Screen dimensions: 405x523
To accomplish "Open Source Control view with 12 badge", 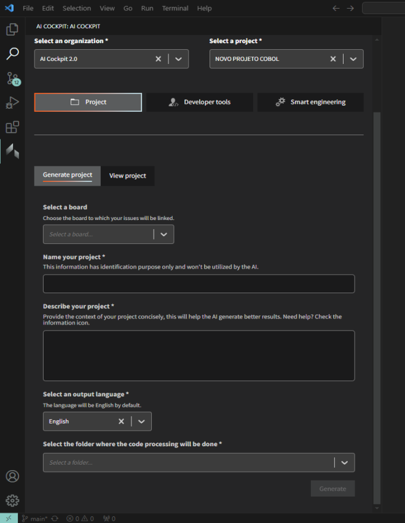I will pos(12,78).
